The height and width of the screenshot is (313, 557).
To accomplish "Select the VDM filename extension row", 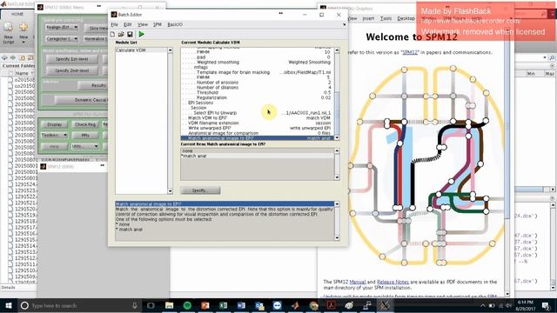I will point(257,123).
